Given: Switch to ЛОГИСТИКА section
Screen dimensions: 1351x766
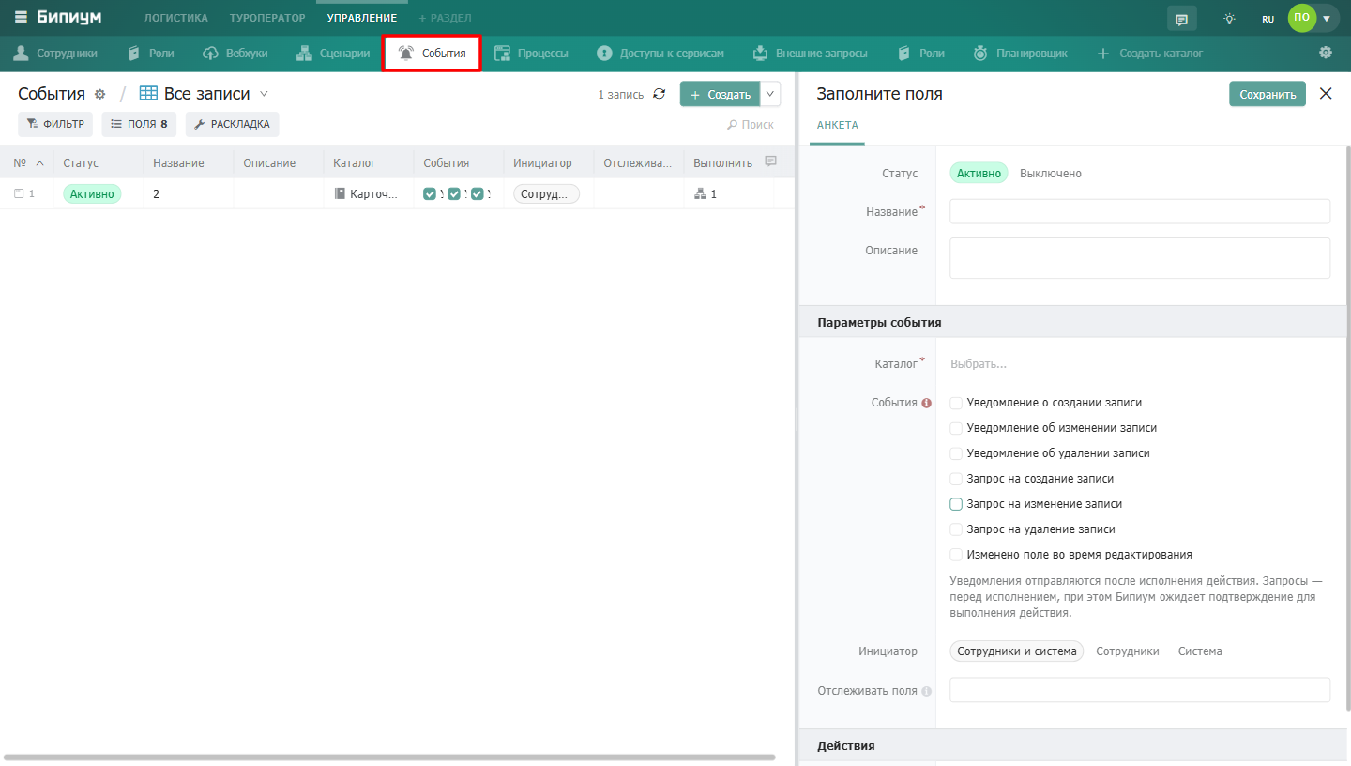Looking at the screenshot, I should (x=176, y=18).
